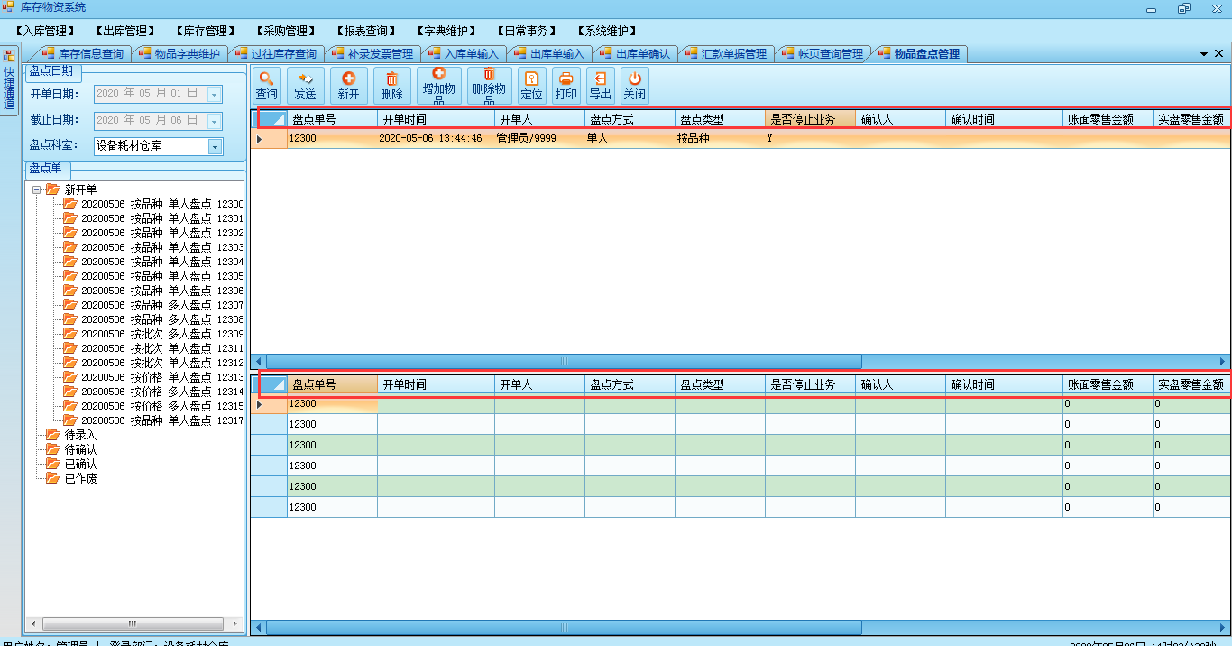Switch to the 汇款单据管理 tab

(725, 54)
